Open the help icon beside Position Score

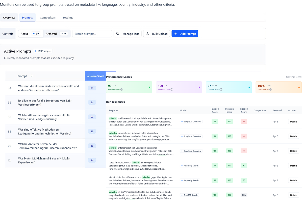(122, 90)
